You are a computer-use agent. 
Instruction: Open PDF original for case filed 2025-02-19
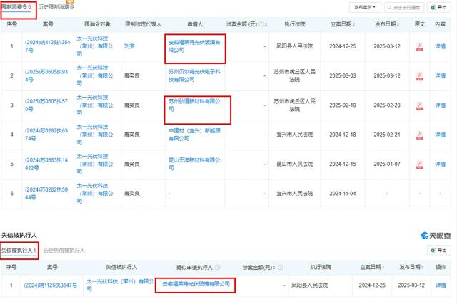tap(419, 105)
